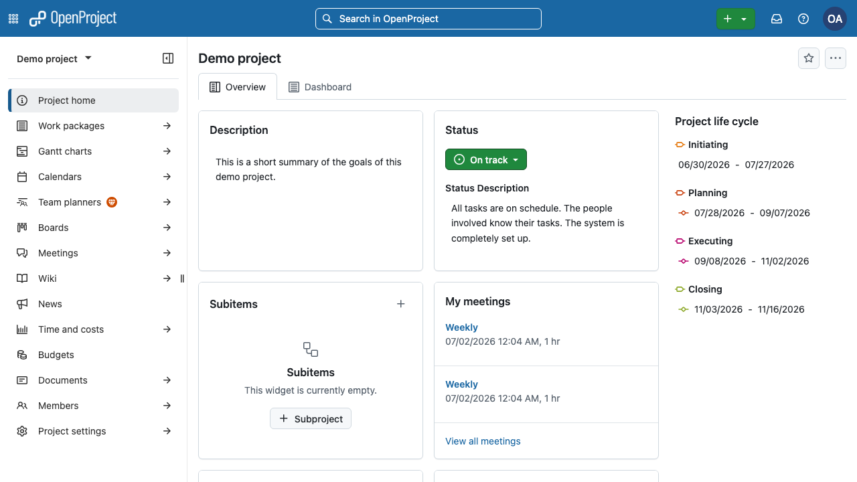Expand Project settings submenu arrow
Viewport: 857px width, 482px height.
(x=167, y=431)
